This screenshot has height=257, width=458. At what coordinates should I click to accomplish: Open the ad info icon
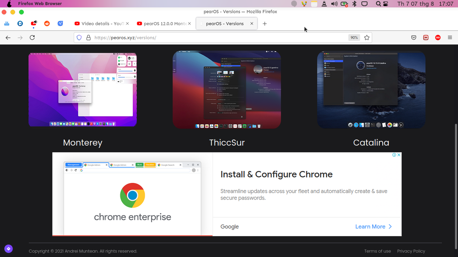pyautogui.click(x=394, y=155)
